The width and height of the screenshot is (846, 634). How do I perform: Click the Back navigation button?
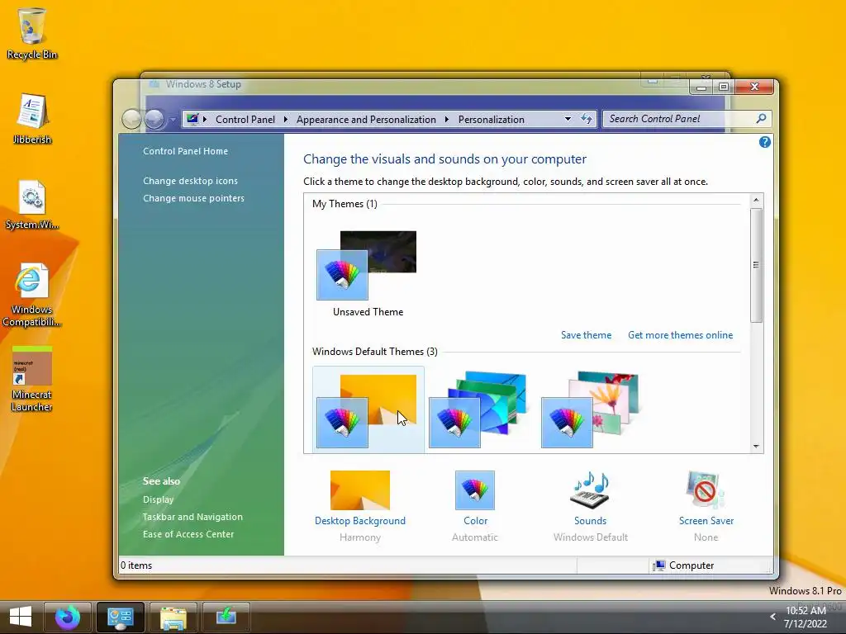[x=131, y=119]
